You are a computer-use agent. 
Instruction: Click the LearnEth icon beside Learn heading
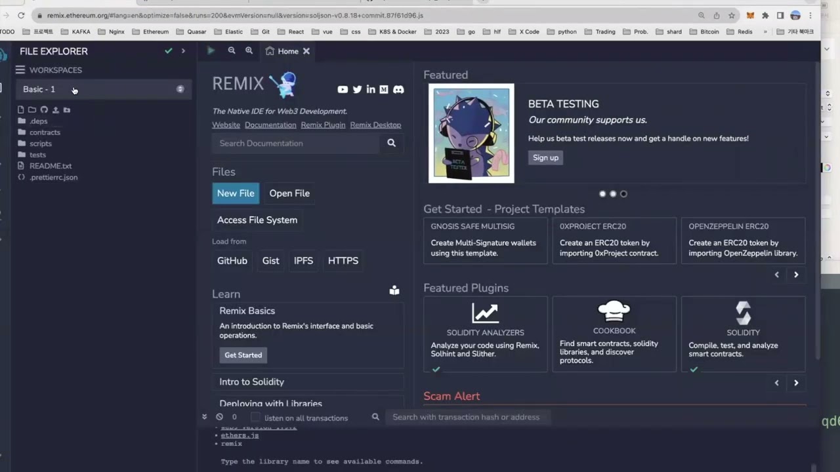coord(394,290)
